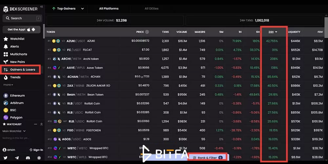Toggle the price currency dollar icon
The width and height of the screenshot is (328, 164).
click(147, 32)
